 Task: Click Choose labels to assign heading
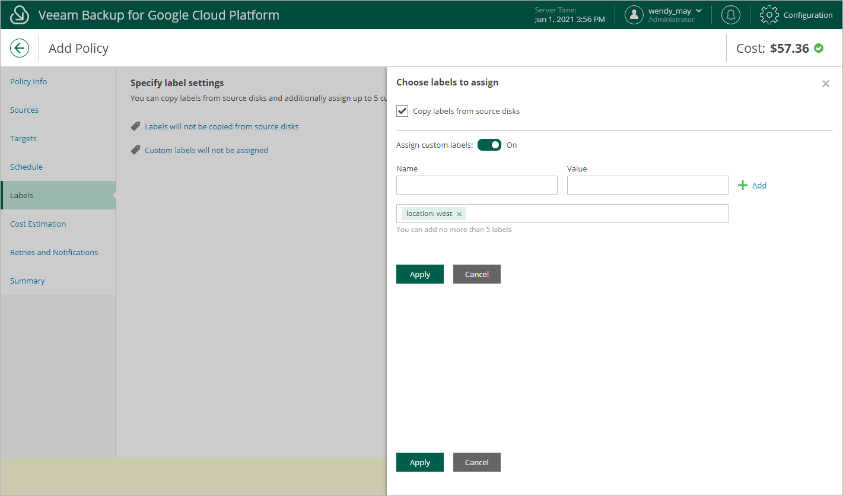pos(447,82)
